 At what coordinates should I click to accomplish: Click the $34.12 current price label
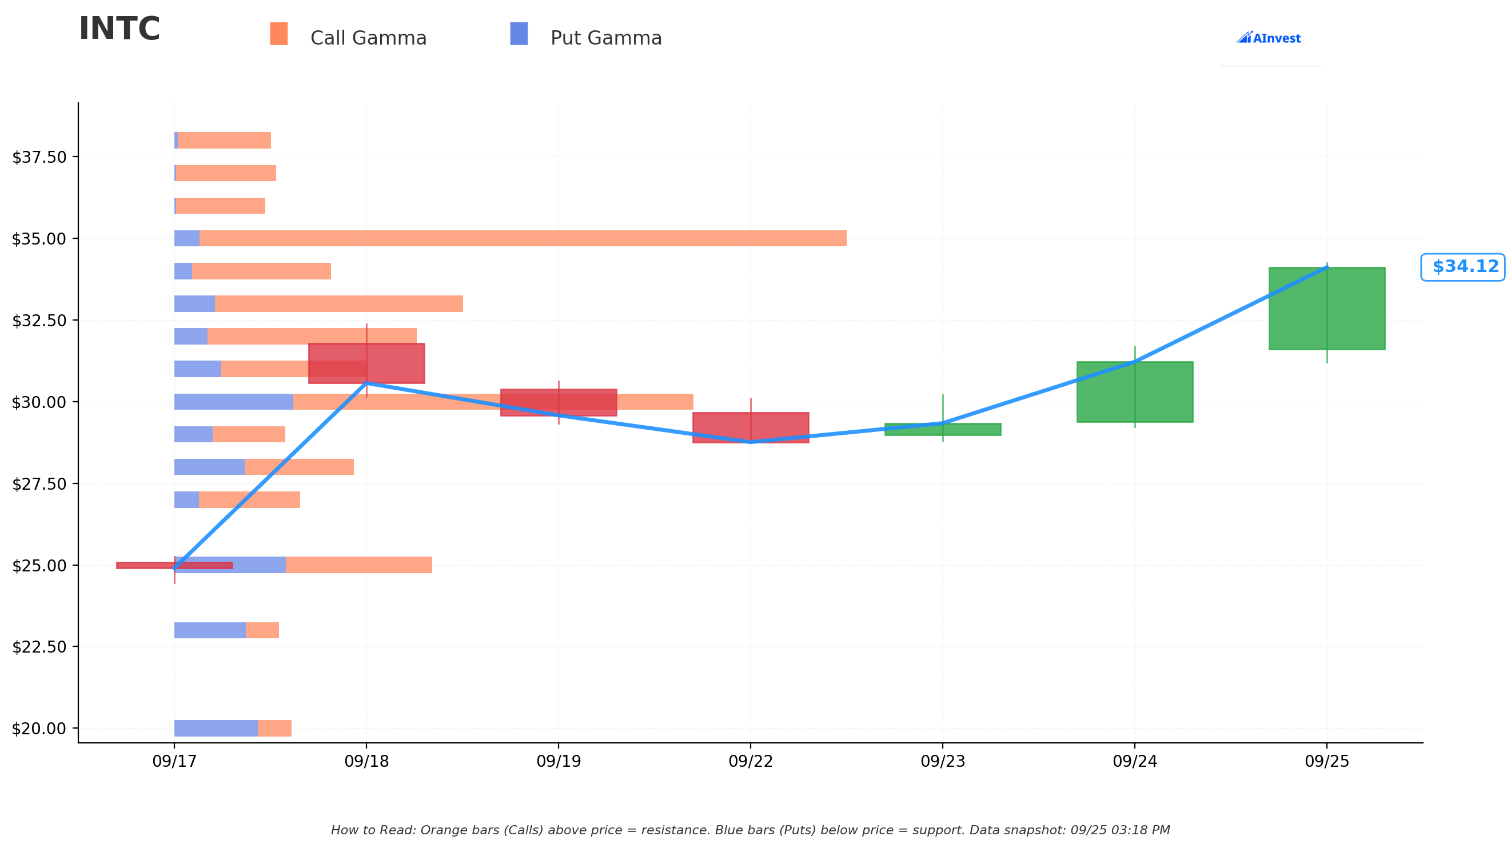point(1462,267)
